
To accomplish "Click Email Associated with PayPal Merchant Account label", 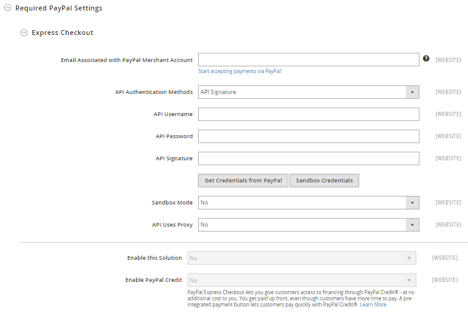I will click(127, 60).
